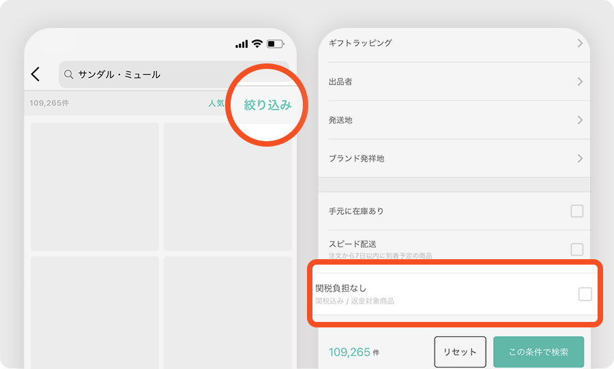Click the 注文から7日以内に到着予定の商品 text

[x=380, y=256]
